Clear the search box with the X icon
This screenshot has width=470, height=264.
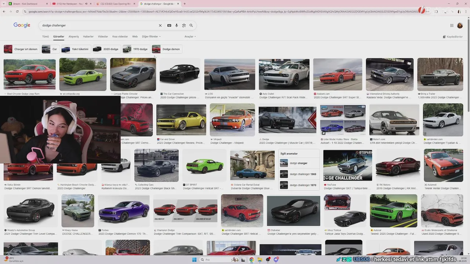(x=160, y=25)
